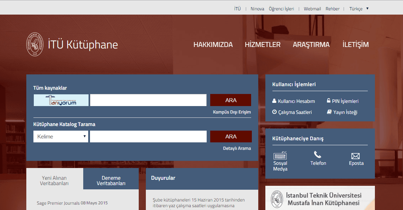Open Yayın İsteği book request
The width and height of the screenshot is (403, 210).
(342, 112)
